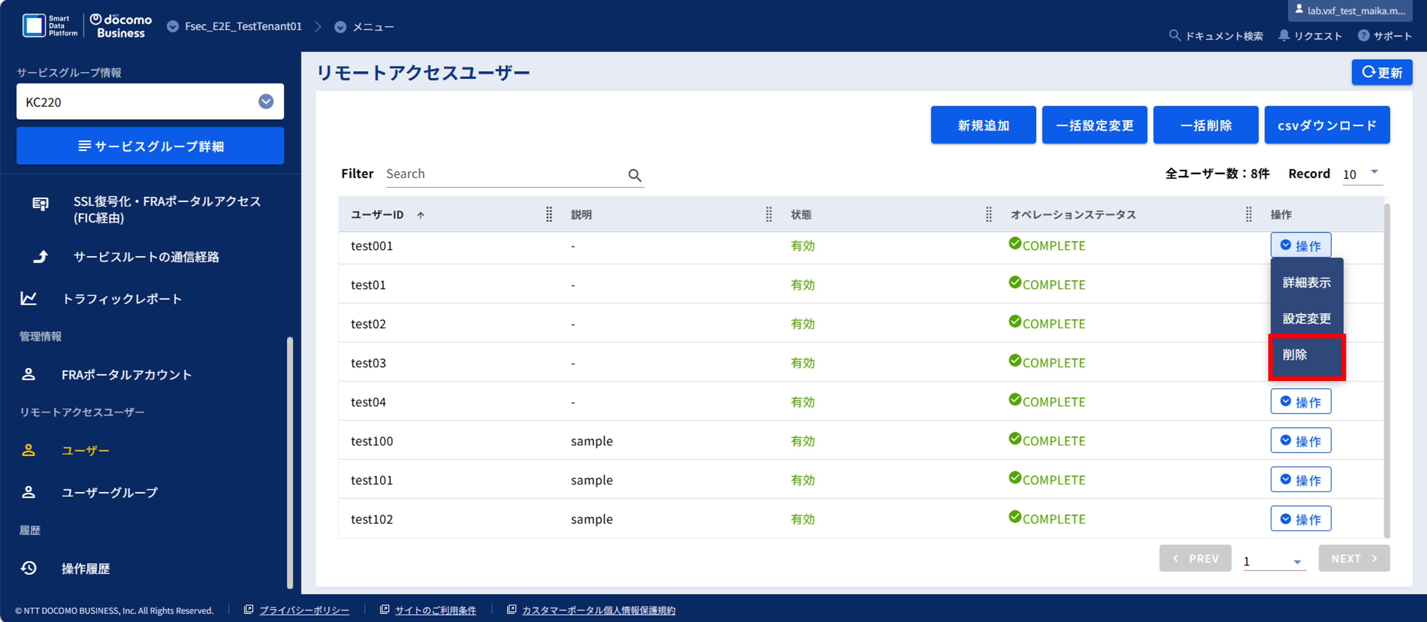Expand the KC220 service group dropdown
This screenshot has width=1427, height=622.
point(266,101)
